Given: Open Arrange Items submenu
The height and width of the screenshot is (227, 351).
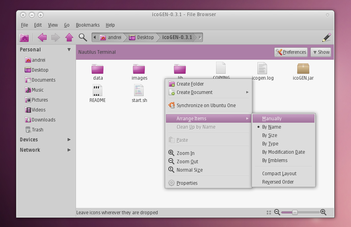Looking at the screenshot, I should (209, 119).
